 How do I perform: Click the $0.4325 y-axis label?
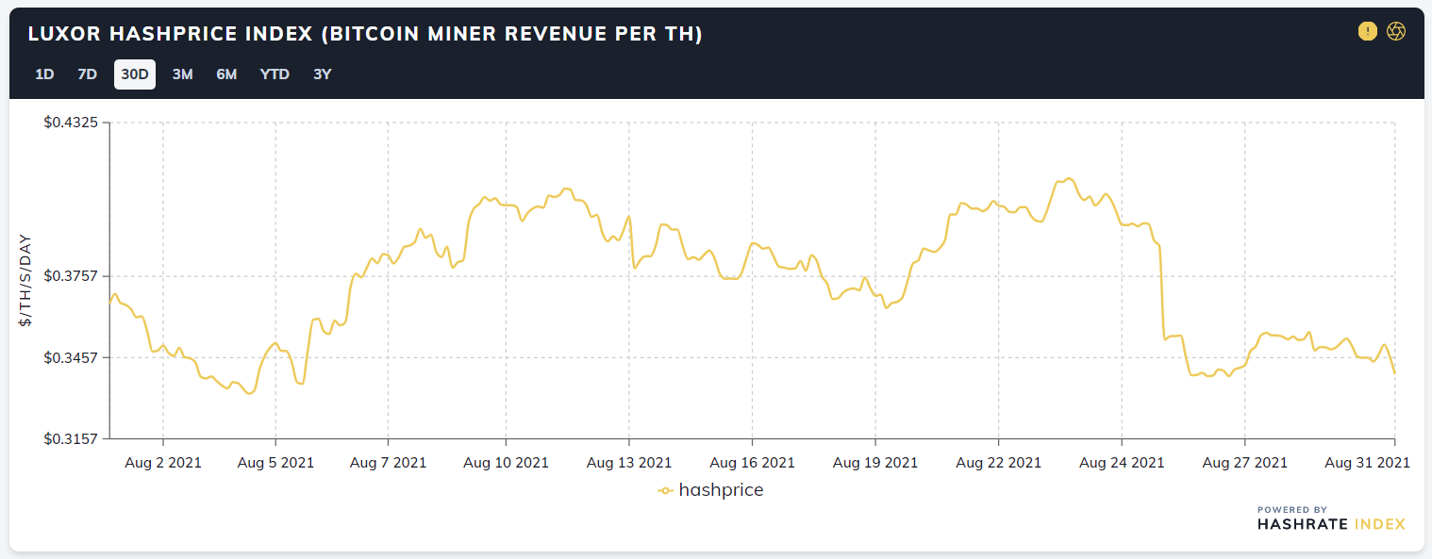tap(71, 123)
